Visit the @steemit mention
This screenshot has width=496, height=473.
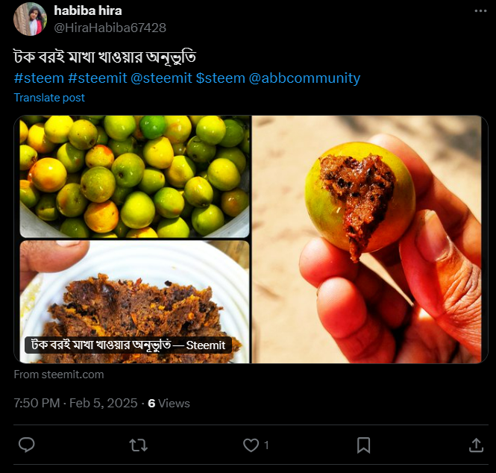click(161, 78)
